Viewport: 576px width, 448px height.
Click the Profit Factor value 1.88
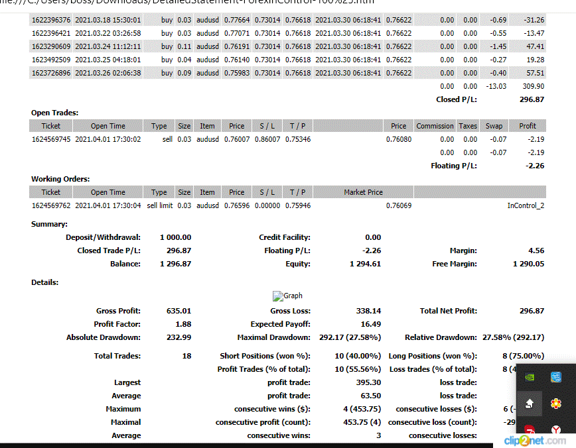click(183, 324)
